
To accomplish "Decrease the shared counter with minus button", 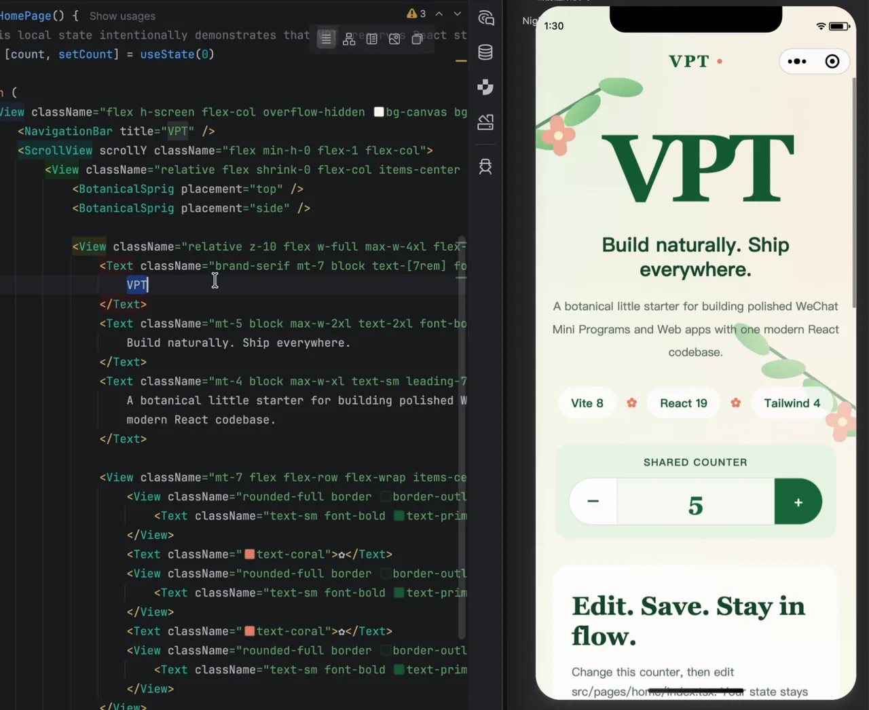I will coord(593,502).
